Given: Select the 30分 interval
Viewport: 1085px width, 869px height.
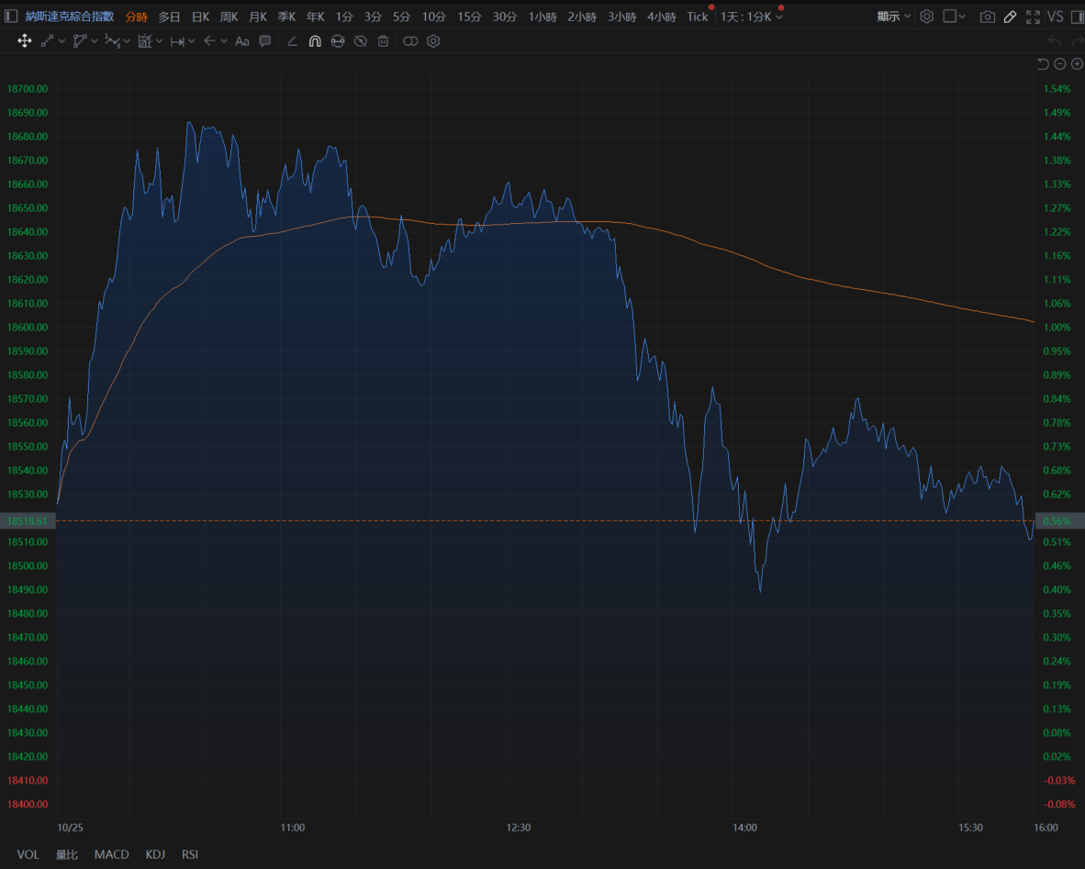Looking at the screenshot, I should pos(505,17).
